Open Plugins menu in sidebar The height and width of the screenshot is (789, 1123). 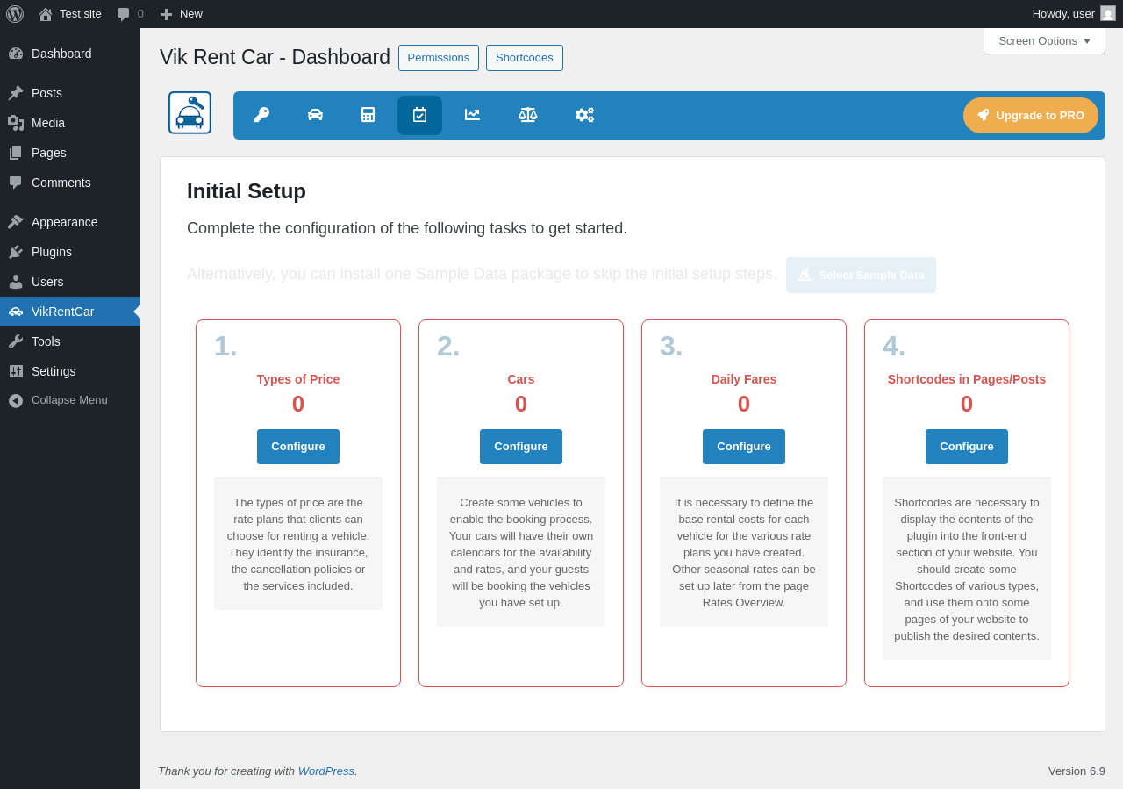point(70,252)
